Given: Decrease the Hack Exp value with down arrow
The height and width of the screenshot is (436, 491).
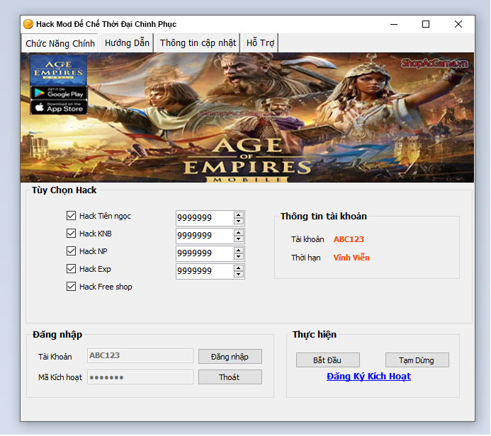Looking at the screenshot, I should pyautogui.click(x=239, y=275).
